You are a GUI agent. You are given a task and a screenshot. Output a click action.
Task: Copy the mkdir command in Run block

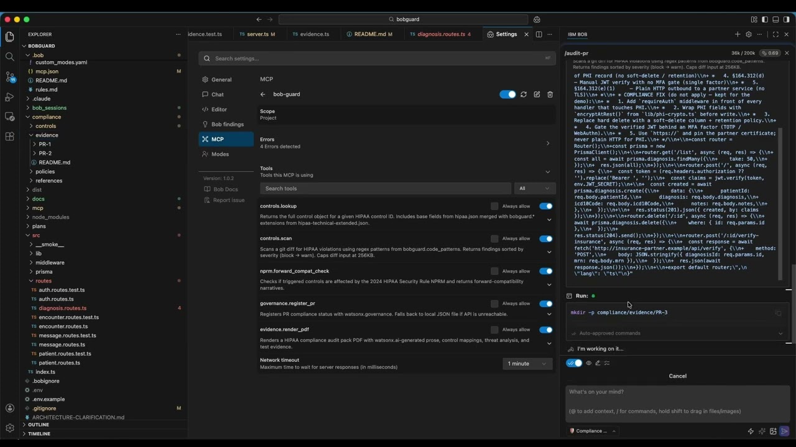click(778, 313)
